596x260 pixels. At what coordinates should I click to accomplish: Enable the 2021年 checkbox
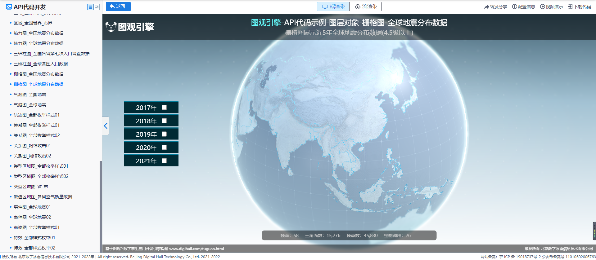tap(164, 161)
